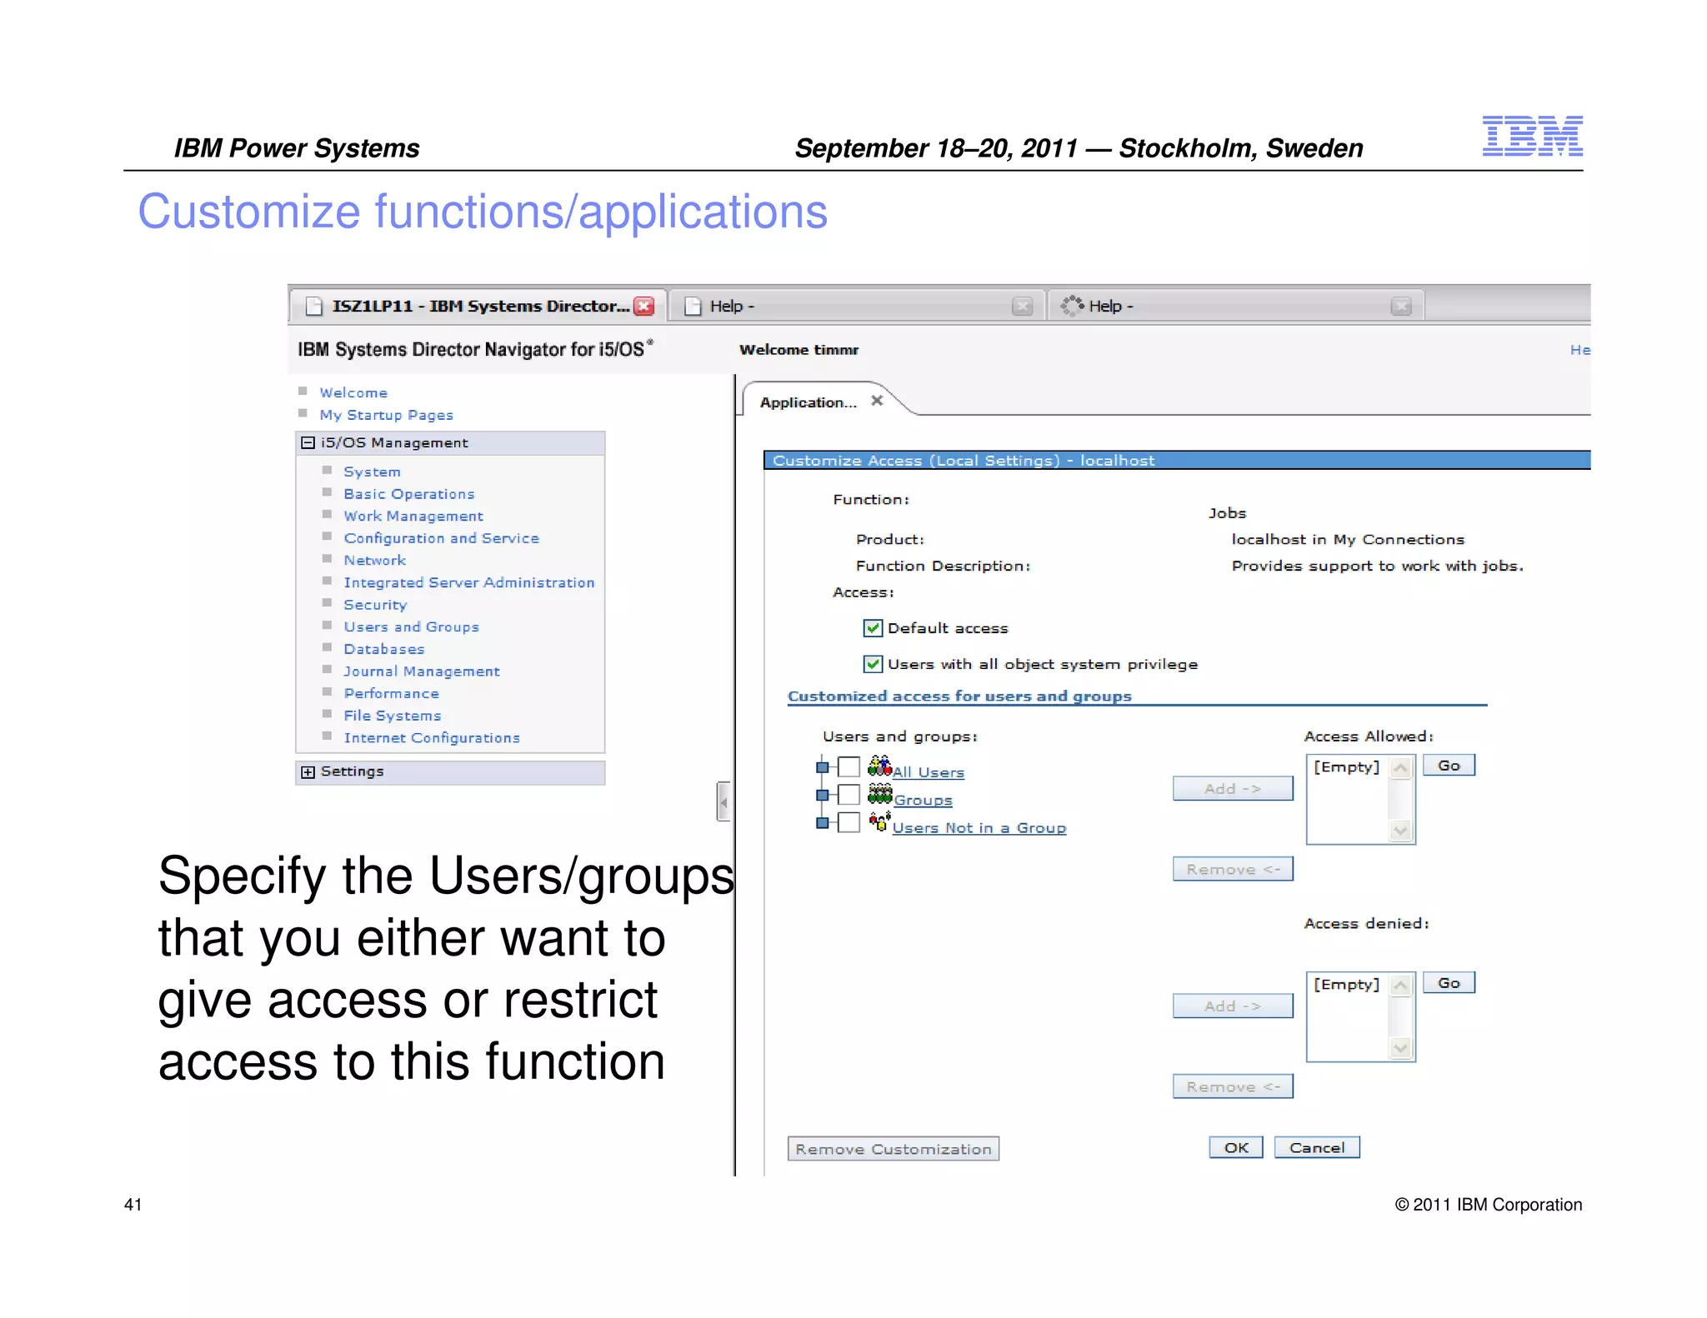Screen dimensions: 1707x1318
Task: Switch to the ISZ1LP11 IBM Systems Director tab
Action: 478,306
